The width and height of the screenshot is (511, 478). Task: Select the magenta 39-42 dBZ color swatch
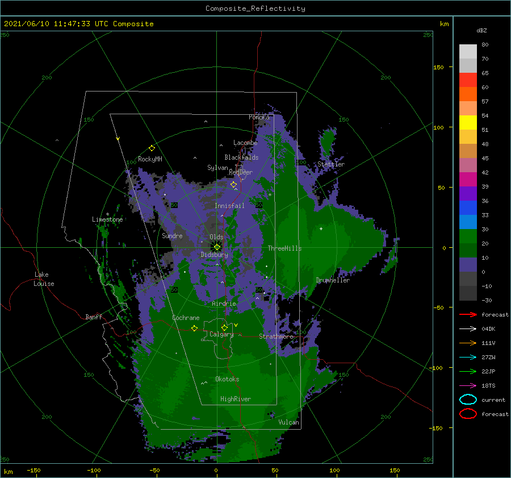click(468, 180)
